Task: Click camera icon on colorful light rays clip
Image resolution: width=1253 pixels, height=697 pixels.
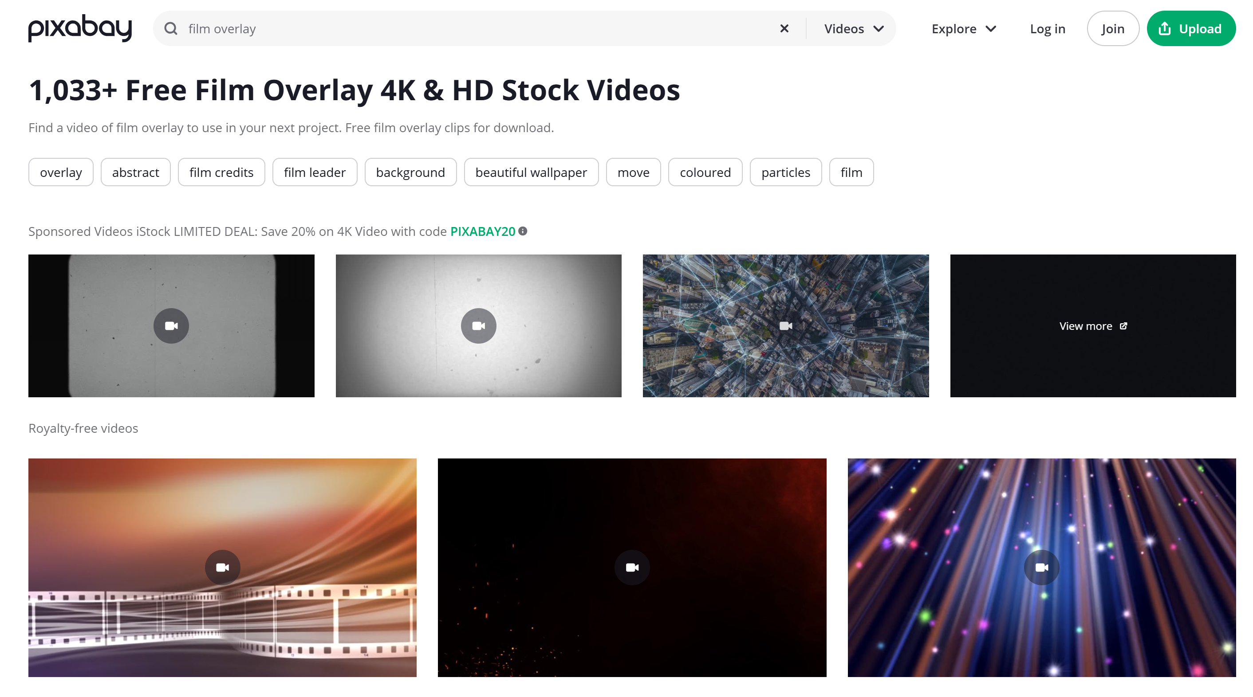Action: (x=1041, y=567)
